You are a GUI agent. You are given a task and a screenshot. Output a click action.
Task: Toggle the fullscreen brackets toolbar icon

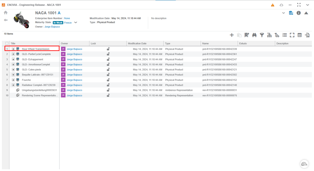point(292,35)
